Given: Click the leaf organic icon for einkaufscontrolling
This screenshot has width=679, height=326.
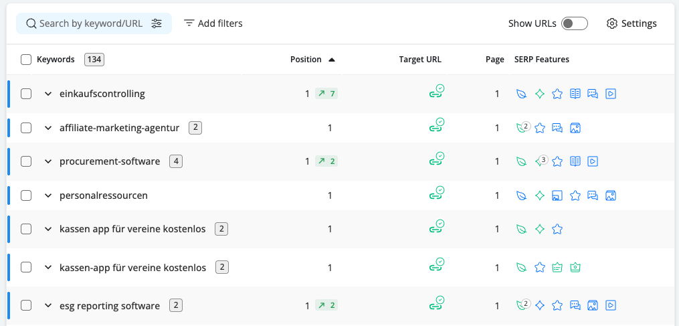Looking at the screenshot, I should [x=522, y=94].
